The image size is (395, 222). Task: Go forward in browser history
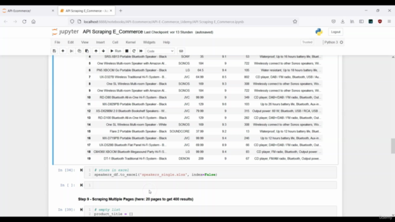[15, 22]
